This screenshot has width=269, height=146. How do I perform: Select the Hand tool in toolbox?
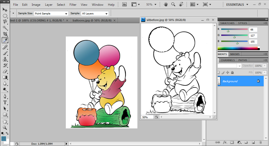pyautogui.click(x=5, y=122)
